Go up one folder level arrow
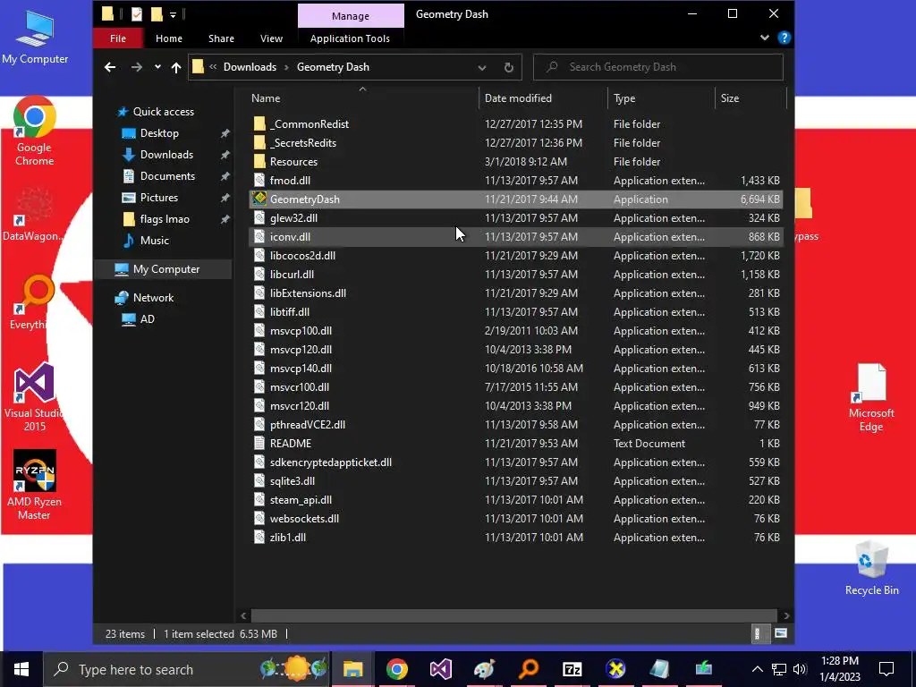916x687 pixels. (176, 67)
